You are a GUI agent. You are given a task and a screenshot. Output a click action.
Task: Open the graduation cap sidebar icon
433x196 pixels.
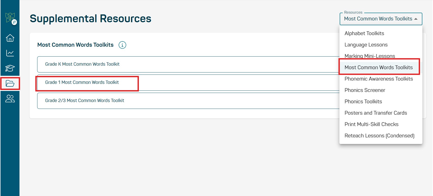click(x=10, y=68)
